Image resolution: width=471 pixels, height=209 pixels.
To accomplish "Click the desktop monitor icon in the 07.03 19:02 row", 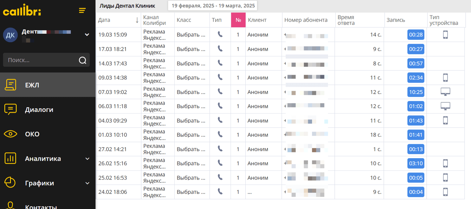I will coord(445,92).
